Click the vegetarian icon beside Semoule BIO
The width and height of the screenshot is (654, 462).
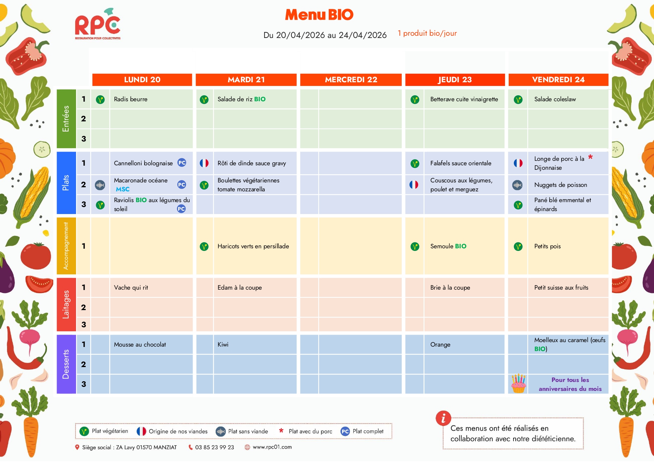tap(415, 246)
